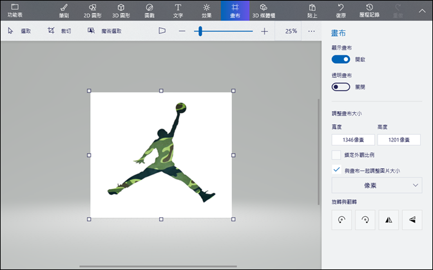
Task: Open the 像素 units dropdown
Action: point(377,185)
